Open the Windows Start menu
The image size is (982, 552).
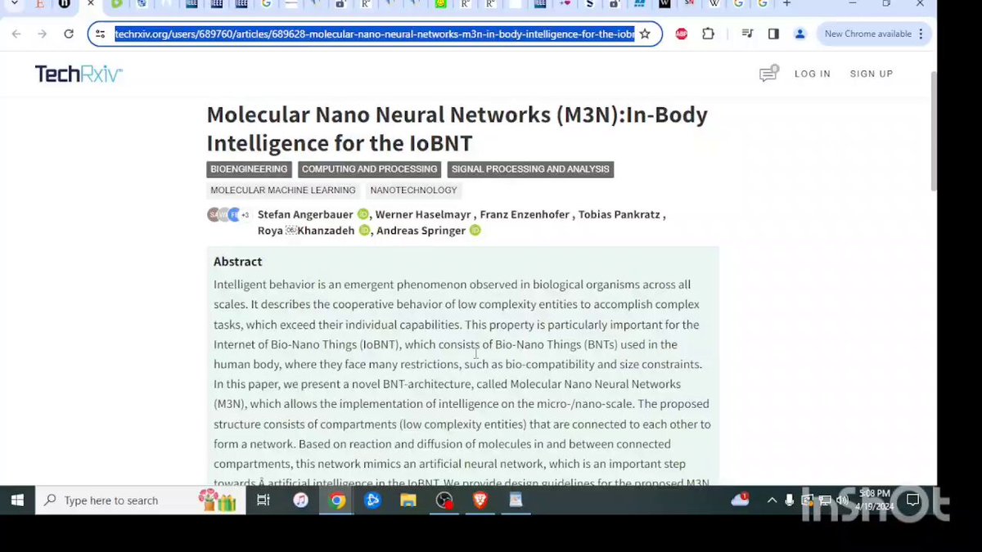[x=17, y=500]
